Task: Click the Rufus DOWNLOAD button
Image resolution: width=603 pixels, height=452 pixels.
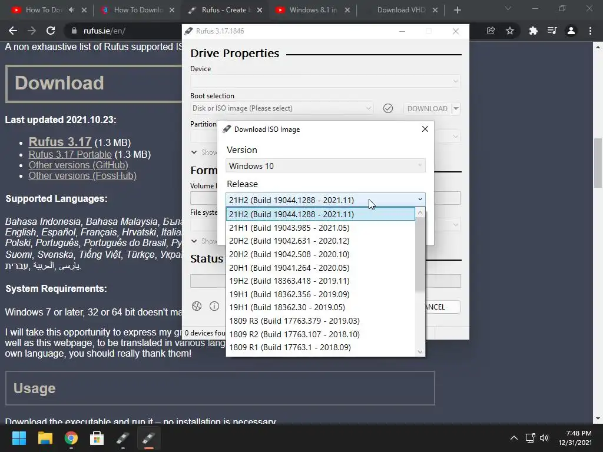Action: [427, 109]
